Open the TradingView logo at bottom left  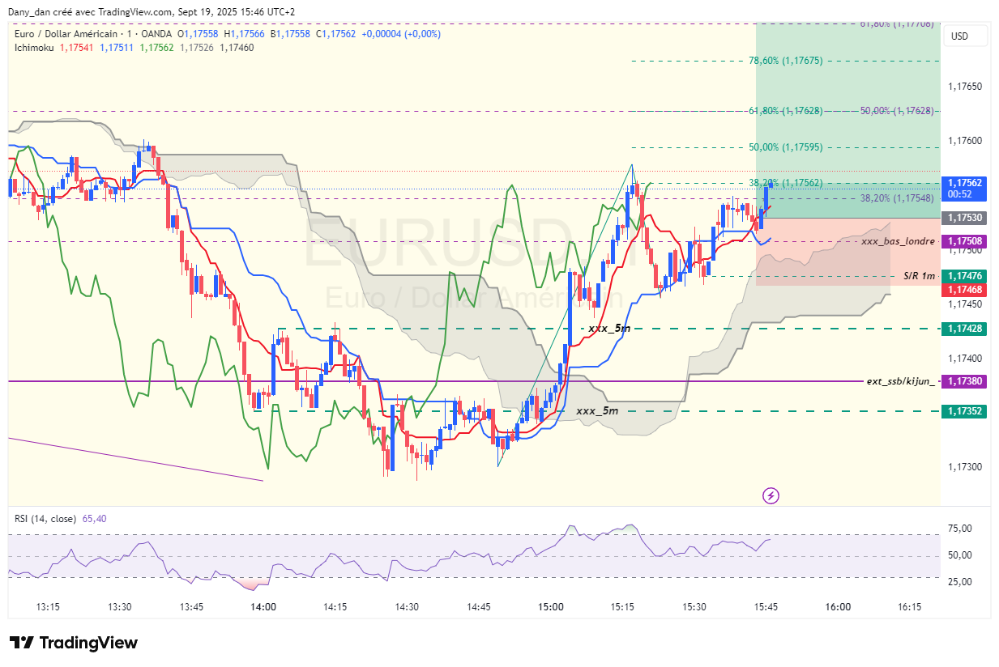74,643
